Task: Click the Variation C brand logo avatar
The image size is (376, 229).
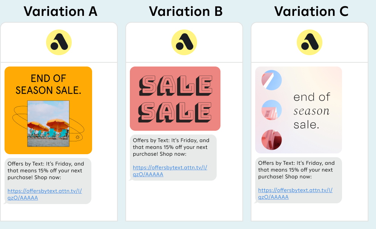Action: point(310,42)
